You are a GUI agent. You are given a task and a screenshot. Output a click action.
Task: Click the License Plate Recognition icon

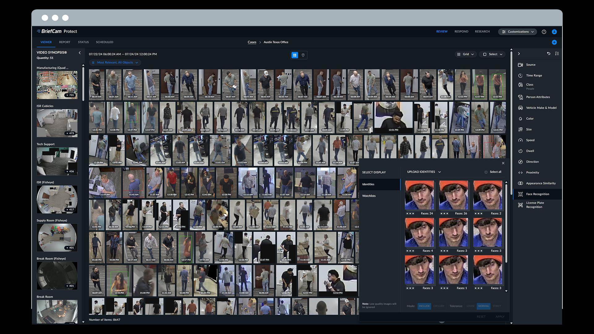pyautogui.click(x=520, y=205)
